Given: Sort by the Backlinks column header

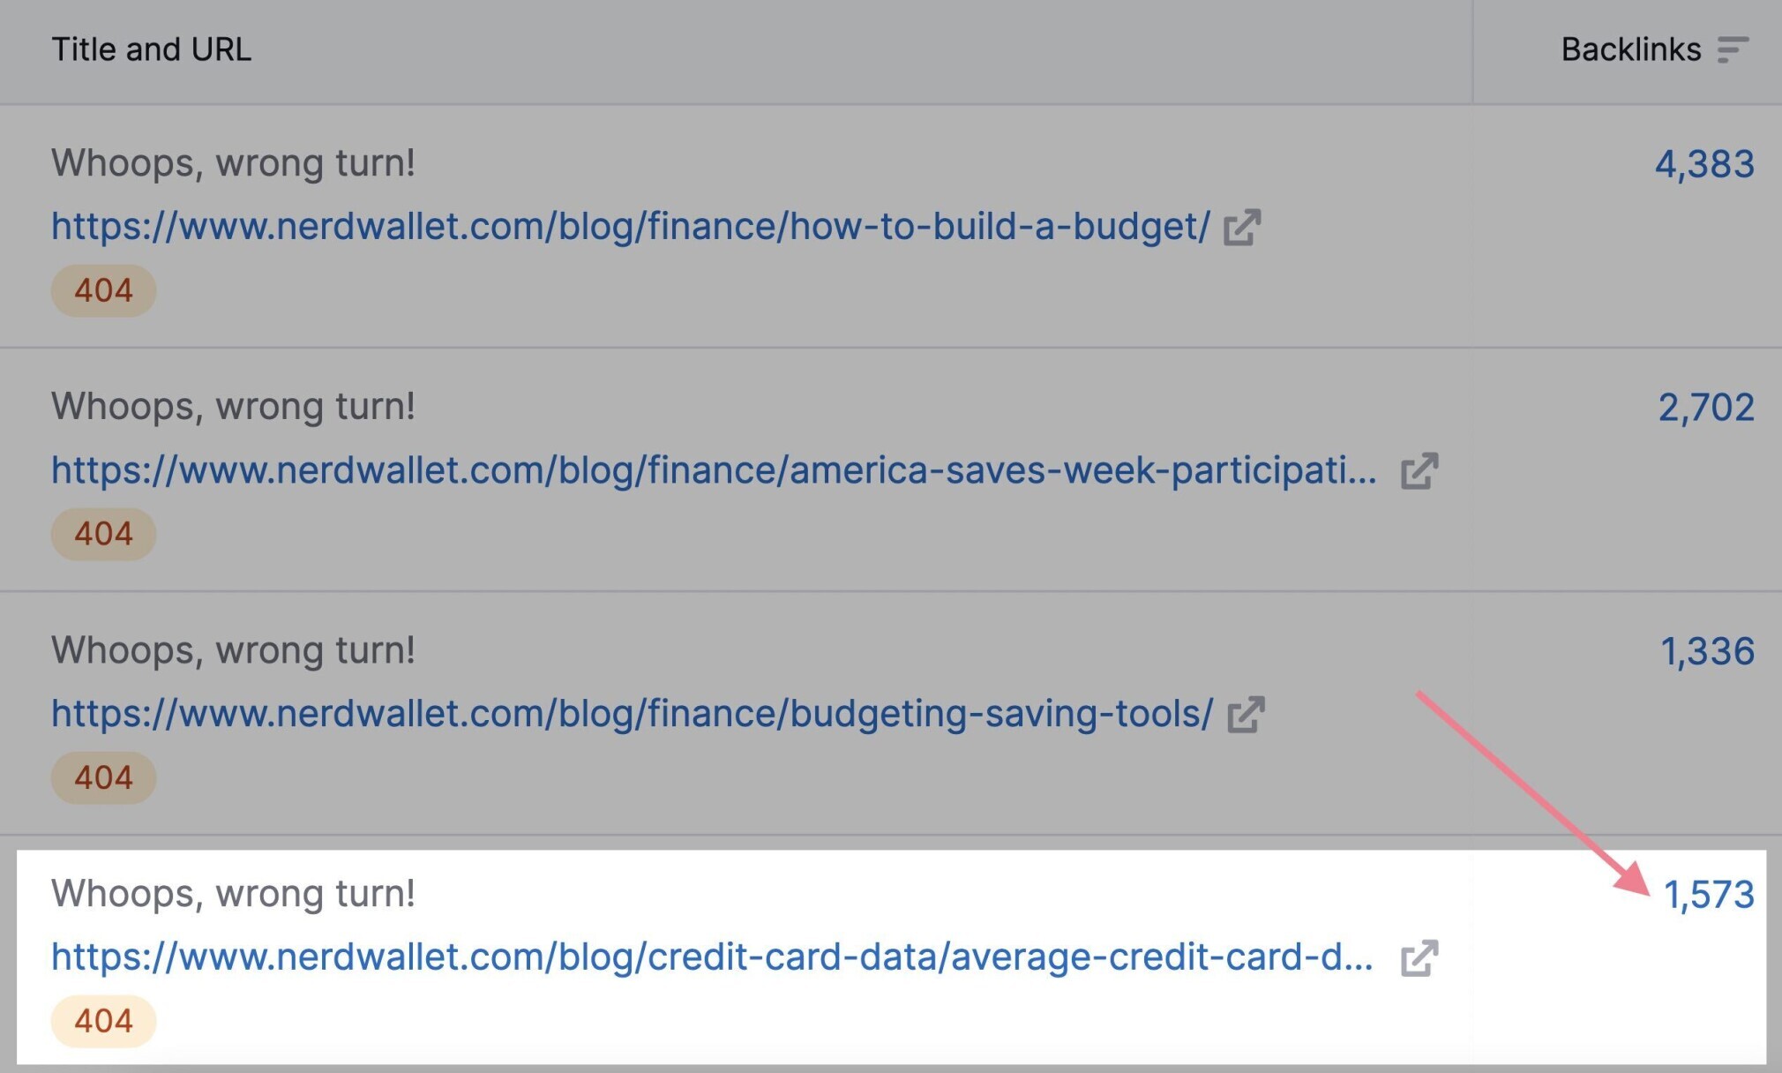Looking at the screenshot, I should 1630,49.
